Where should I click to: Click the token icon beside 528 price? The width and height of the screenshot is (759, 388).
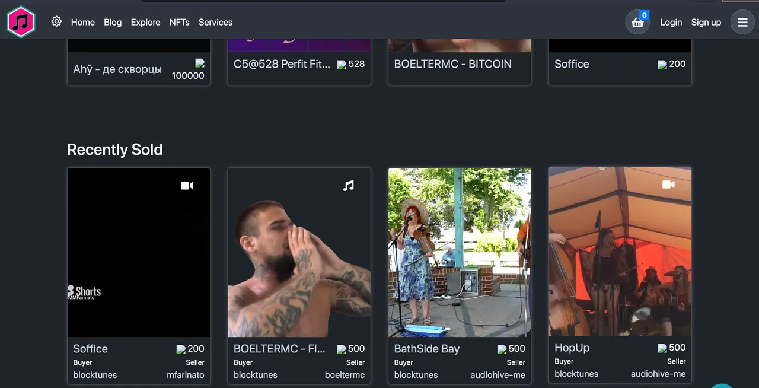click(x=342, y=64)
